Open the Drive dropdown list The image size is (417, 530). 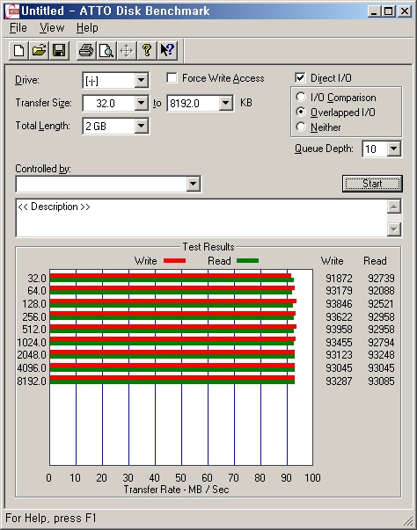click(141, 81)
